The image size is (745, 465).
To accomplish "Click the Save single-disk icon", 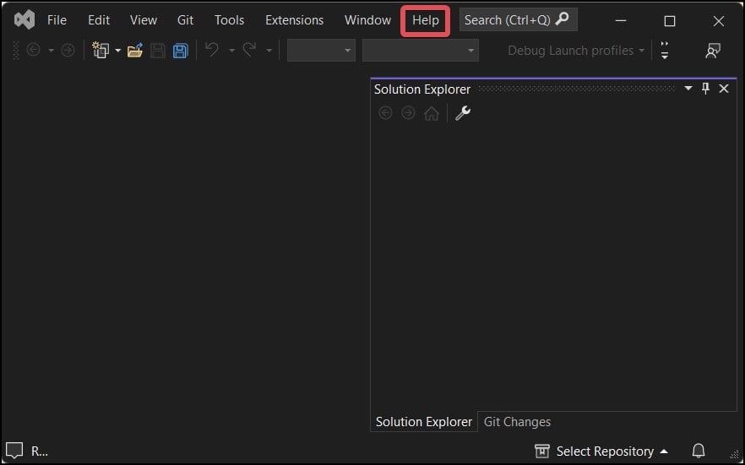I will pos(158,51).
